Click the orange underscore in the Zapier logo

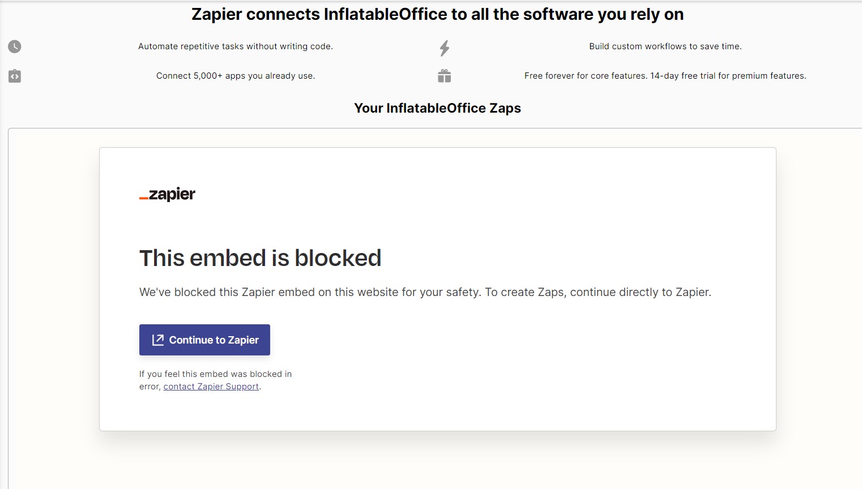click(144, 198)
